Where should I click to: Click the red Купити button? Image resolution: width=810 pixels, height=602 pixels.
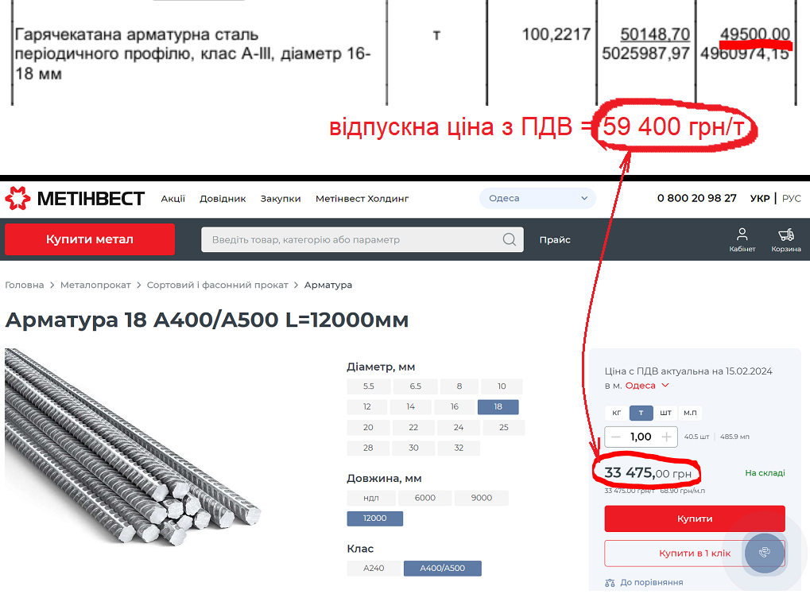tap(695, 518)
